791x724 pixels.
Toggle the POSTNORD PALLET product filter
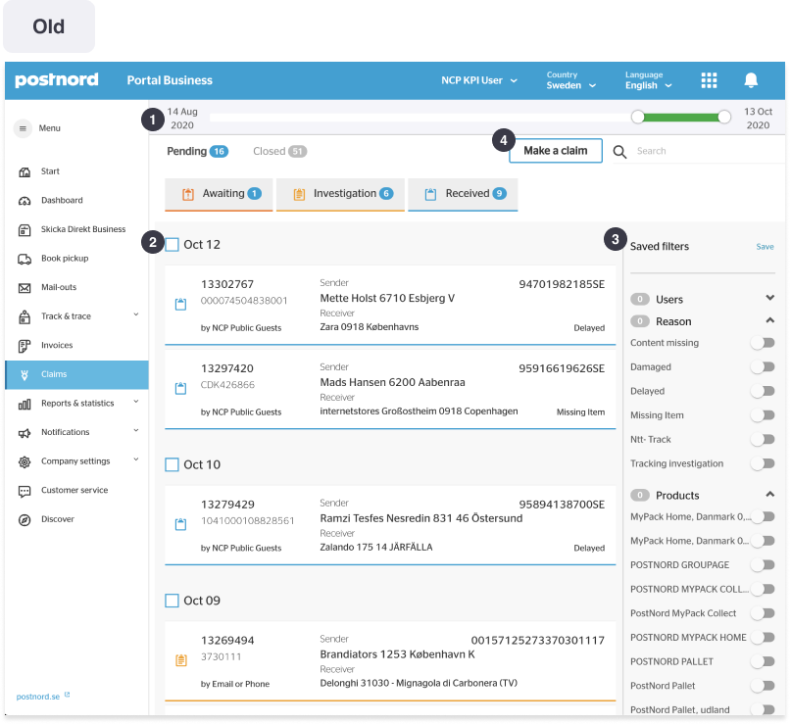point(763,661)
